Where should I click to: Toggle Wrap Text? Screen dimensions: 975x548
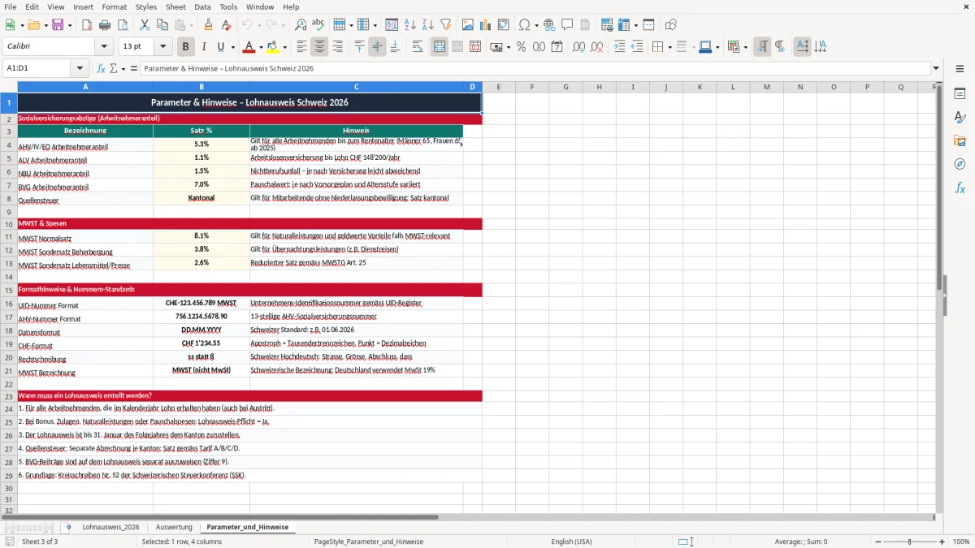tap(418, 47)
